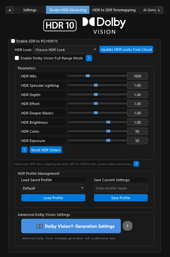Click the HDR Specular Lighting label
Viewport: 170px width, 257px height.
tap(40, 85)
